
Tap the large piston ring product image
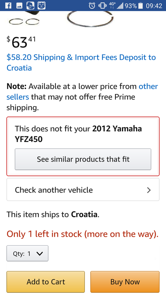90,18
